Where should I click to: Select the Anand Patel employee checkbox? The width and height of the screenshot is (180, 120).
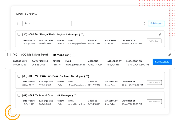coord(19,95)
